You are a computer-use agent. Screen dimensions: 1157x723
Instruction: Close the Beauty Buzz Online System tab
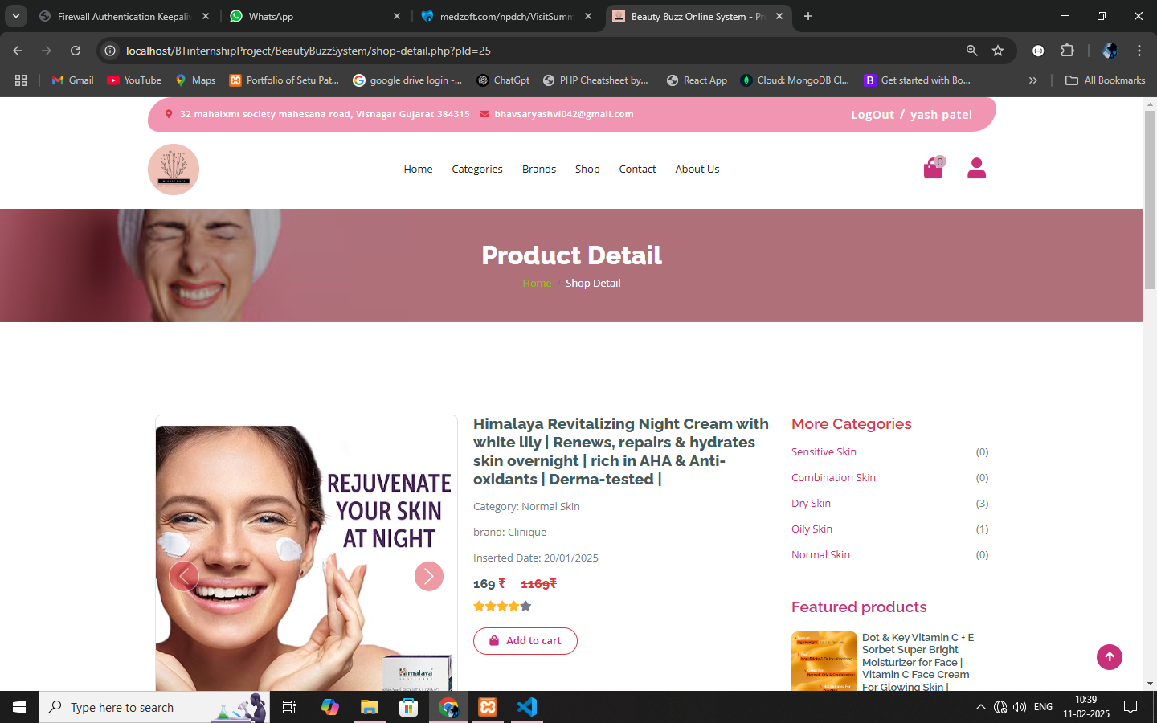pyautogui.click(x=779, y=16)
